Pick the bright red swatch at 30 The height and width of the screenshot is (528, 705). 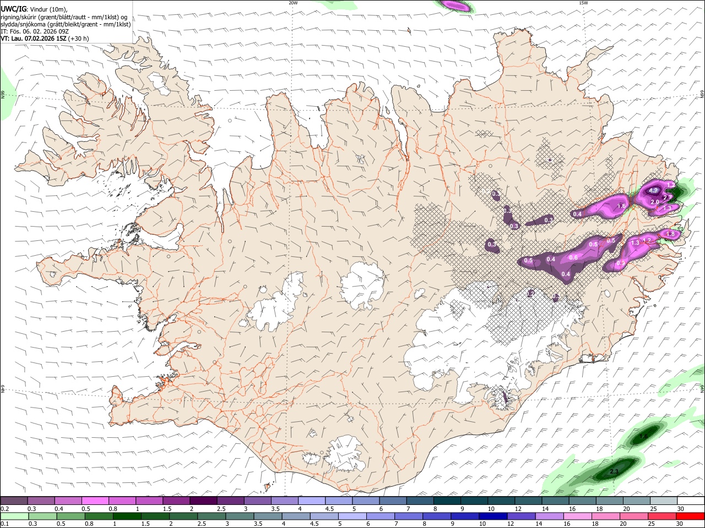click(691, 516)
